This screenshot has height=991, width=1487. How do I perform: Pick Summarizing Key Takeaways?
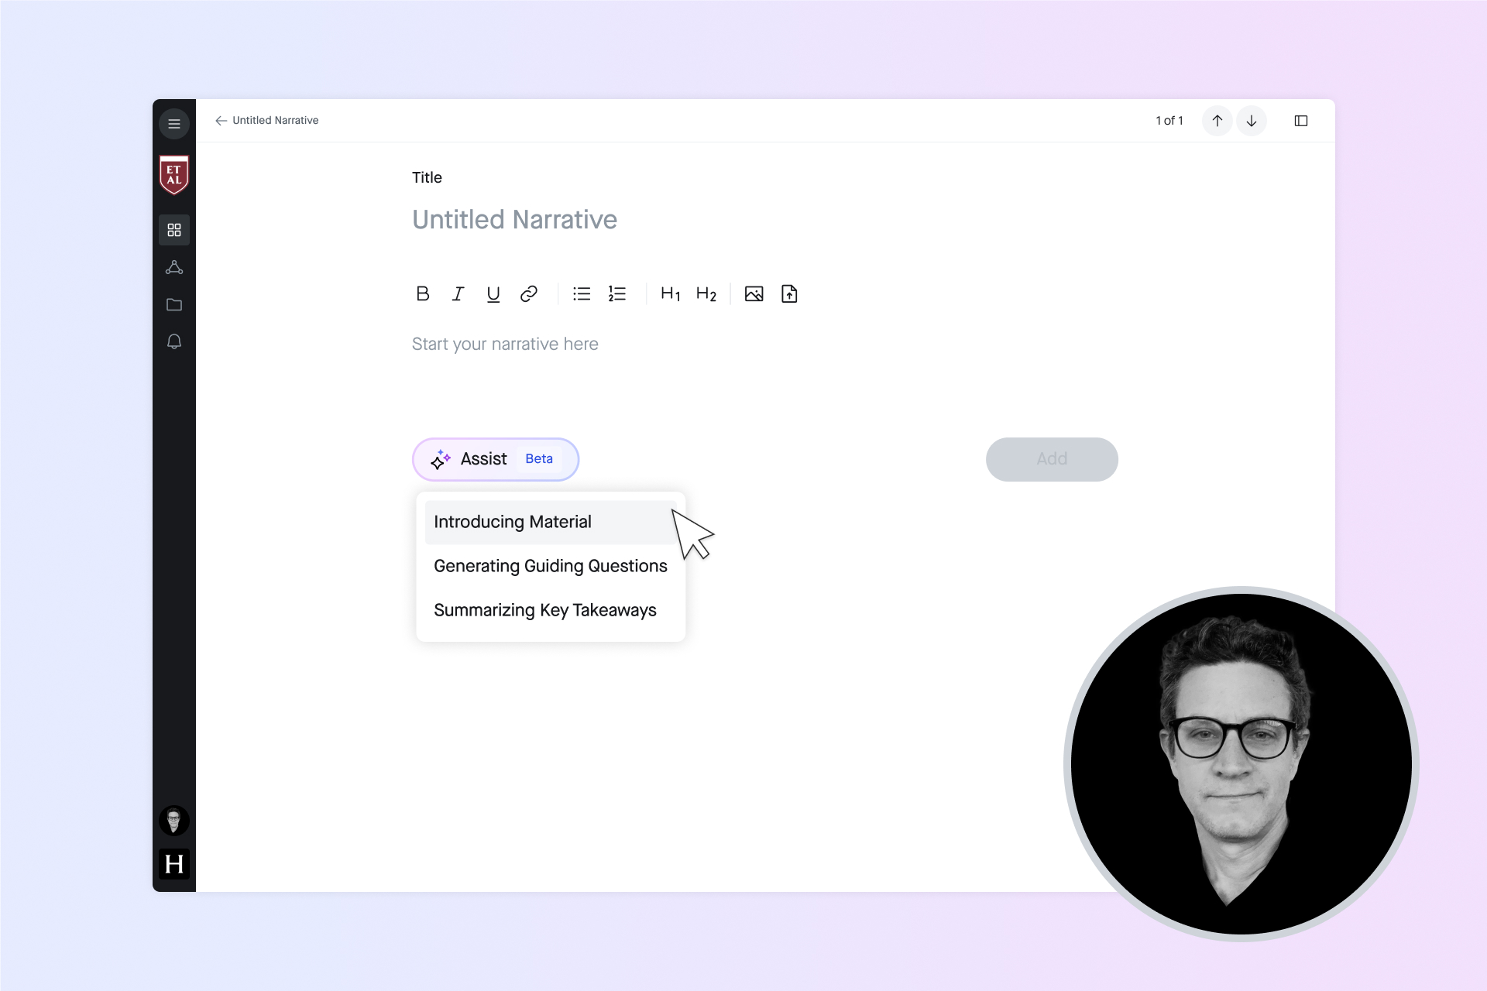click(x=544, y=610)
